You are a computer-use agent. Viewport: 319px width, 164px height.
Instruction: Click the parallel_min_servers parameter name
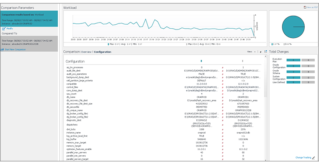click(76, 156)
